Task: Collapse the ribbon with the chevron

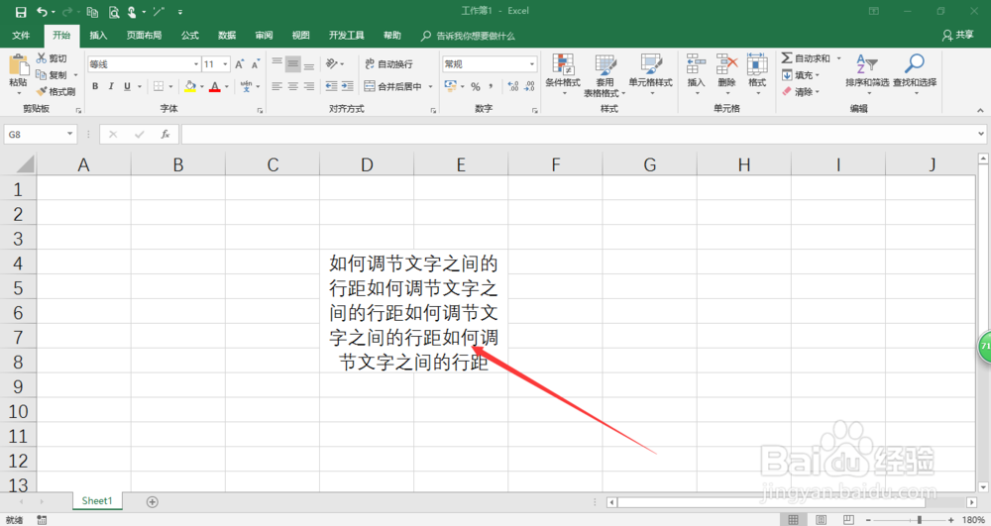Action: [980, 110]
